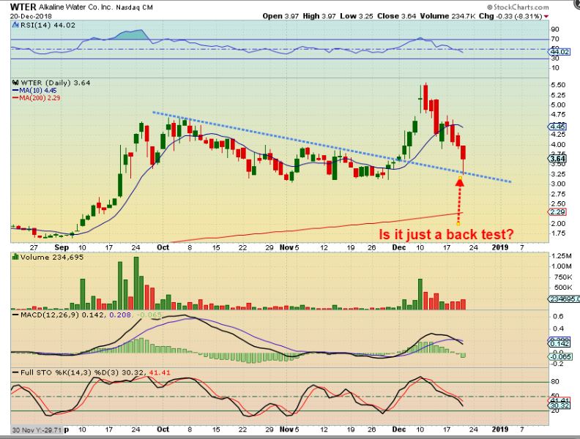Viewport: 580px width, 439px height.
Task: Click the -0.065 MACD histogram axis tag
Action: pos(561,357)
